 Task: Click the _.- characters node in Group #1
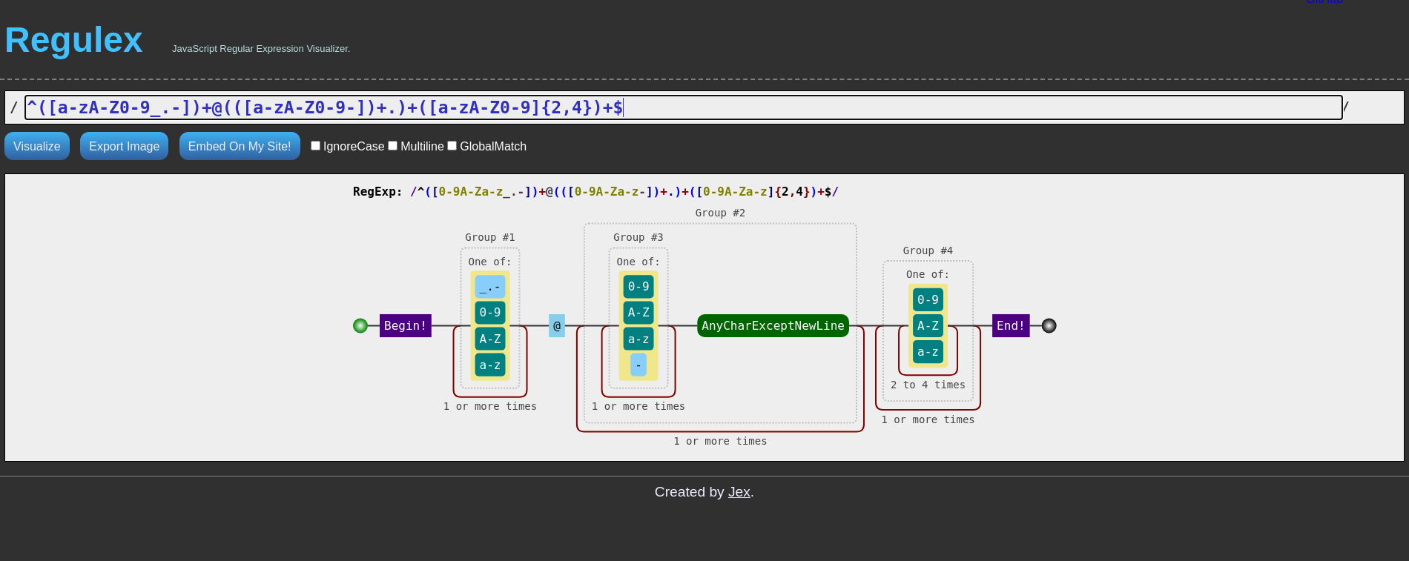[x=489, y=287]
